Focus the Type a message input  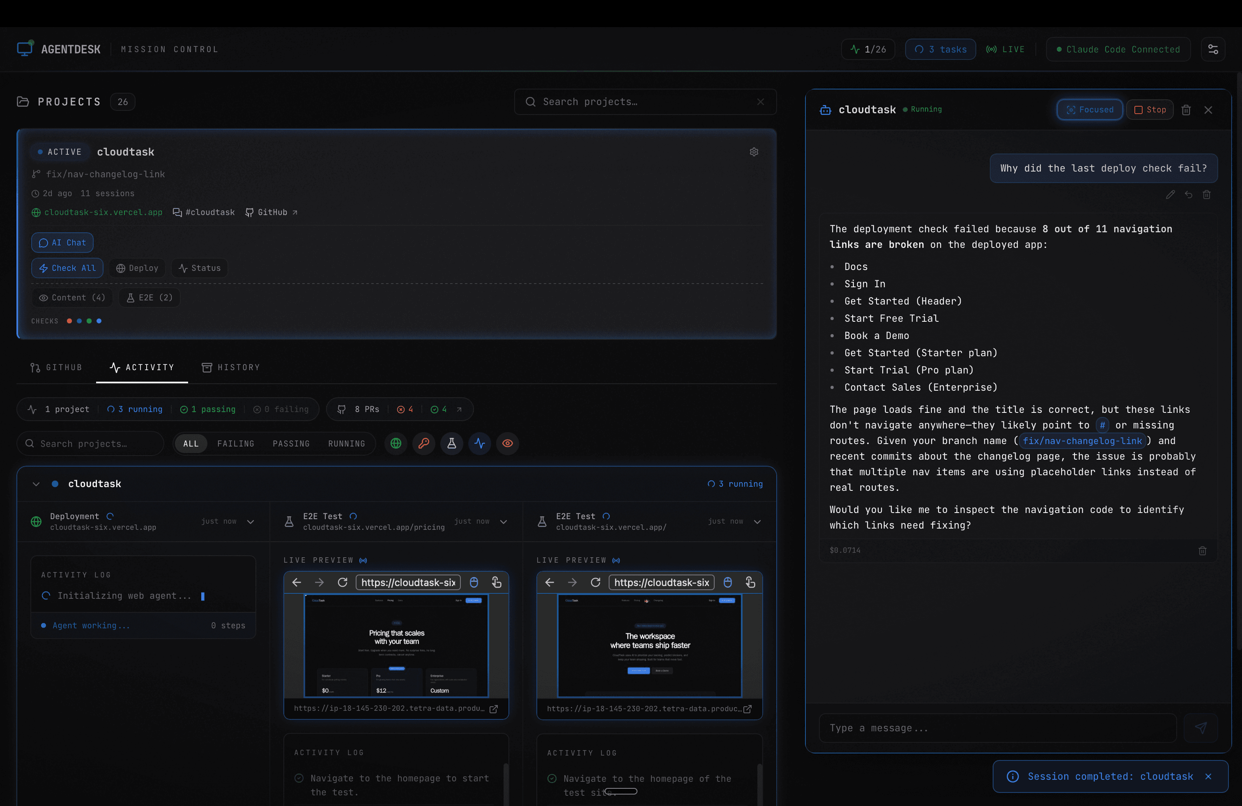click(x=998, y=728)
